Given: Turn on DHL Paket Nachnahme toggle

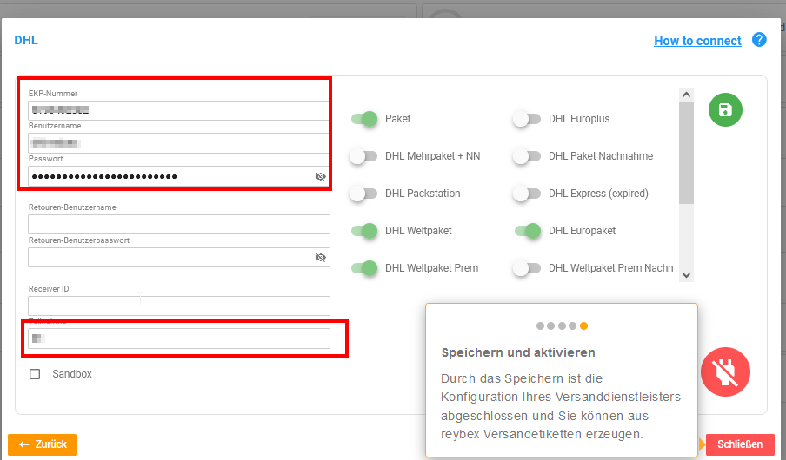Looking at the screenshot, I should pyautogui.click(x=527, y=156).
